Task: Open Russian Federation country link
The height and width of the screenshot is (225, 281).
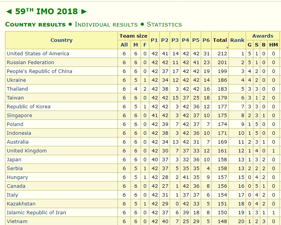Action: pyautogui.click(x=30, y=63)
